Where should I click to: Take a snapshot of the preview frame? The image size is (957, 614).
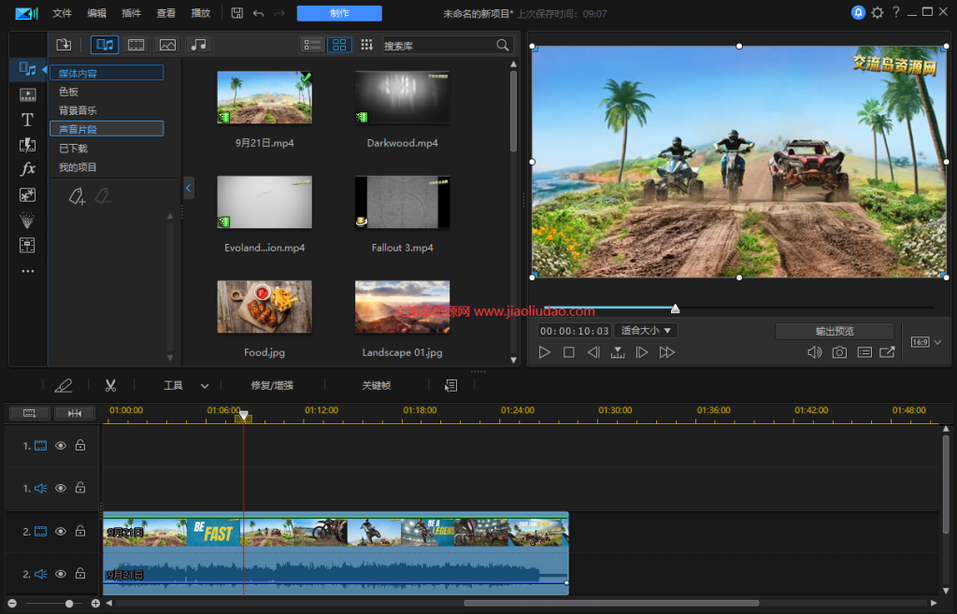[839, 352]
